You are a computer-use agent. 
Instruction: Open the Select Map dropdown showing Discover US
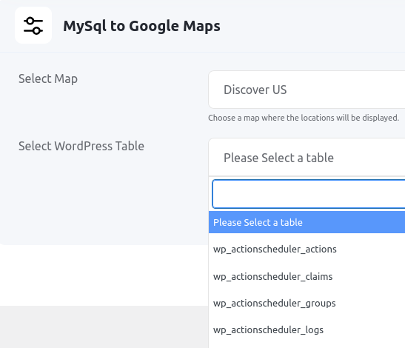[x=307, y=90]
